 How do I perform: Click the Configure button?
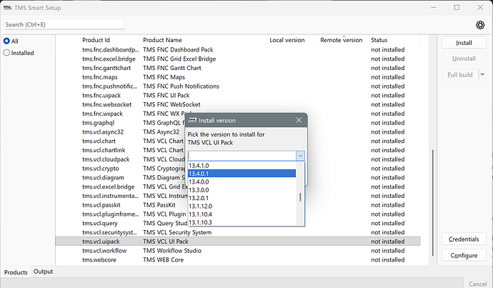coord(464,255)
